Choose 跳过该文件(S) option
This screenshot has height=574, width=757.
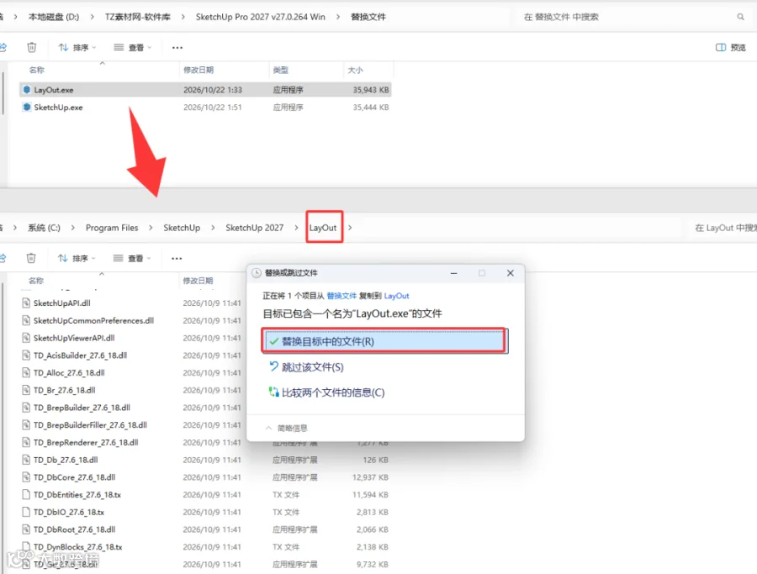[306, 367]
